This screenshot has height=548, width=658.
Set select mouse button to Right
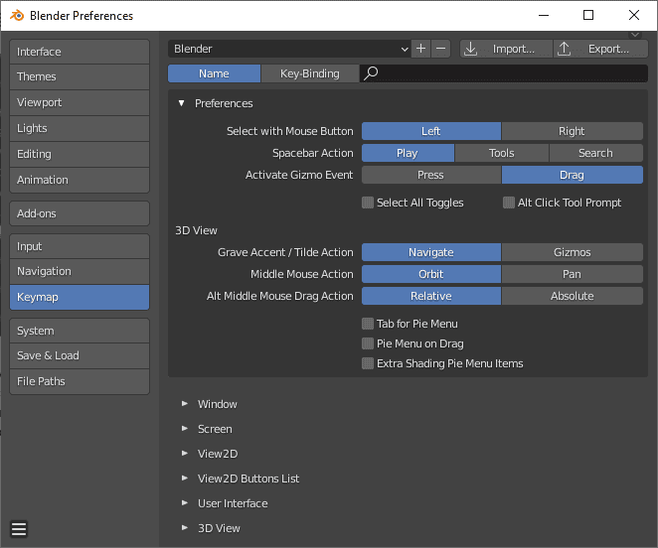click(572, 131)
